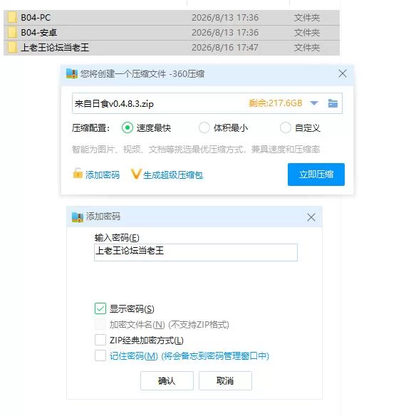406x416 pixels.
Task: Click 360压缩 logo in the 添加密码 title bar
Action: (x=78, y=217)
